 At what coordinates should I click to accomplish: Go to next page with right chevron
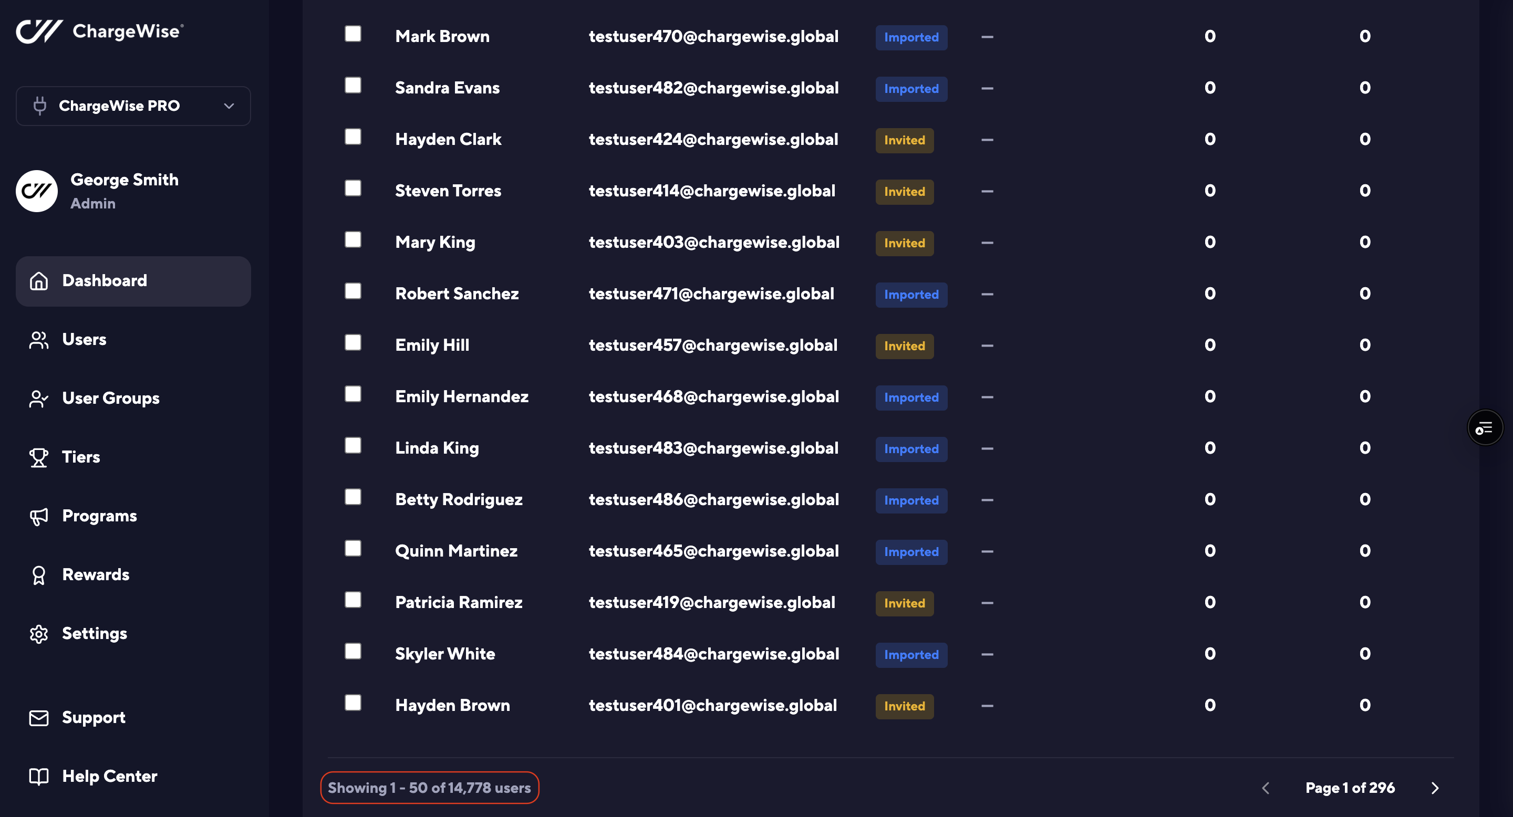point(1434,788)
